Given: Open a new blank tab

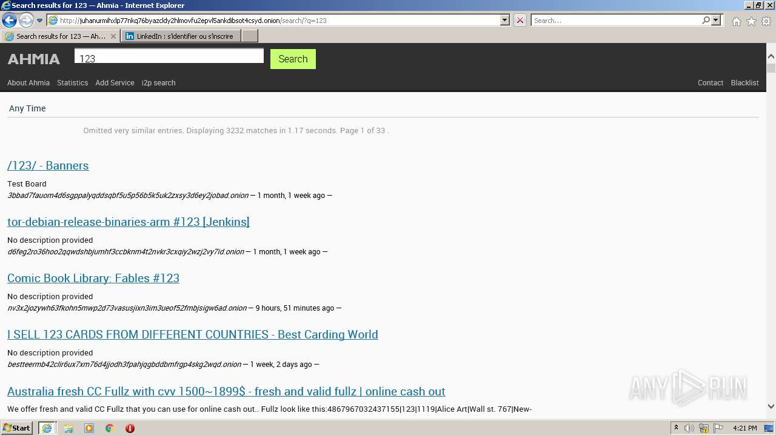Looking at the screenshot, I should [250, 36].
